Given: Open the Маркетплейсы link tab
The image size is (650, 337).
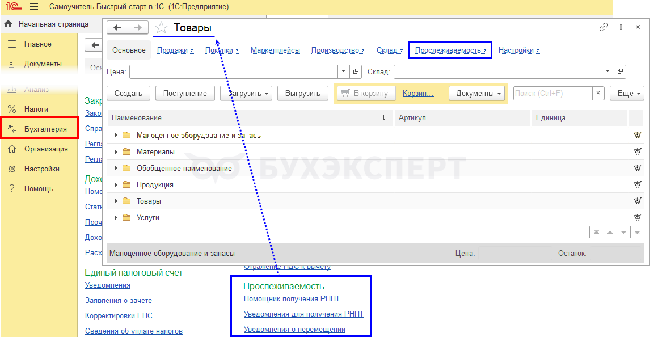Looking at the screenshot, I should coord(275,50).
